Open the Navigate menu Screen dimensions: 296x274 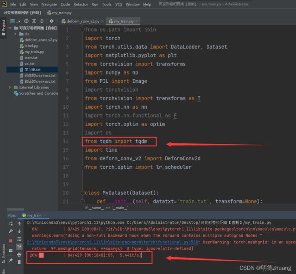click(49, 5)
